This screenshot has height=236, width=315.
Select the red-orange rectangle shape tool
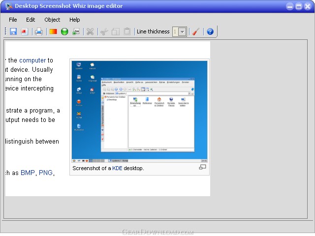point(53,31)
